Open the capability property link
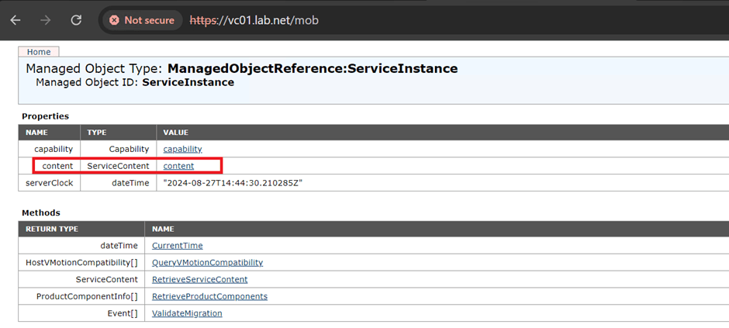The height and width of the screenshot is (328, 729). click(182, 149)
